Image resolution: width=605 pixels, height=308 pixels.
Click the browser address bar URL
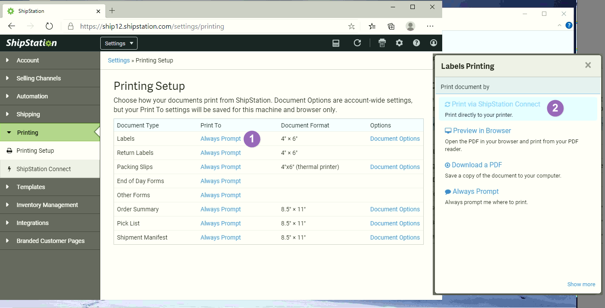coord(152,27)
